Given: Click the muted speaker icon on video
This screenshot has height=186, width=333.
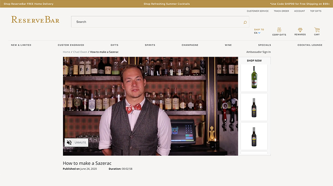Looking at the screenshot, I should (x=69, y=142).
